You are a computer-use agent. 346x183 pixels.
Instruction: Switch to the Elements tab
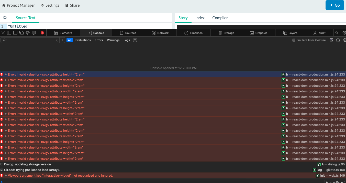pos(63,33)
